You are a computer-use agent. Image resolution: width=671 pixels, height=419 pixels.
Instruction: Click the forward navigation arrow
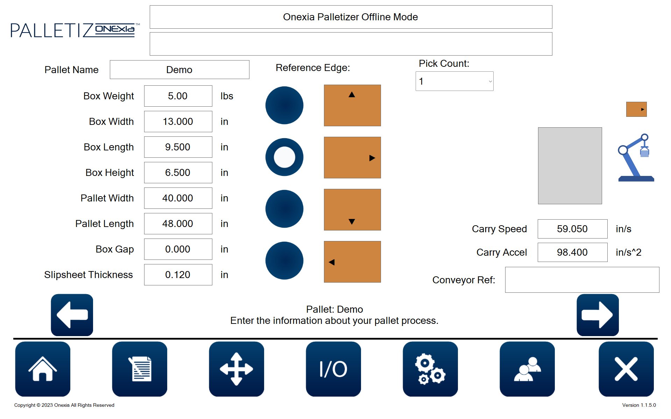(597, 315)
